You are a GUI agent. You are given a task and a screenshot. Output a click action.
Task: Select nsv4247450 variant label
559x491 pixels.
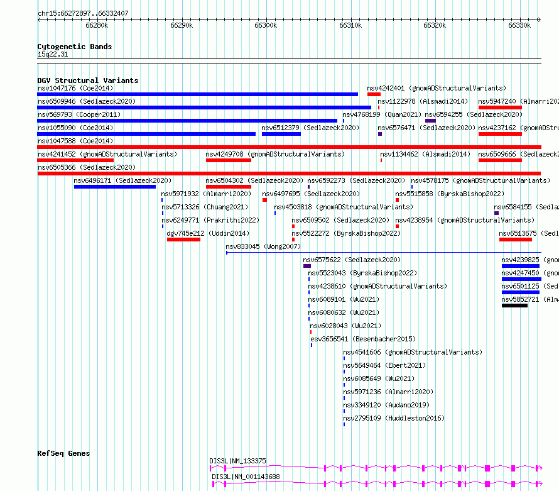[x=530, y=273]
